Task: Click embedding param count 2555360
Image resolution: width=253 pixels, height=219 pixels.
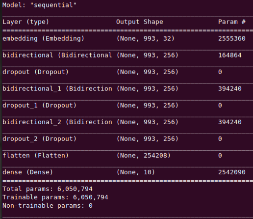Action: [232, 39]
